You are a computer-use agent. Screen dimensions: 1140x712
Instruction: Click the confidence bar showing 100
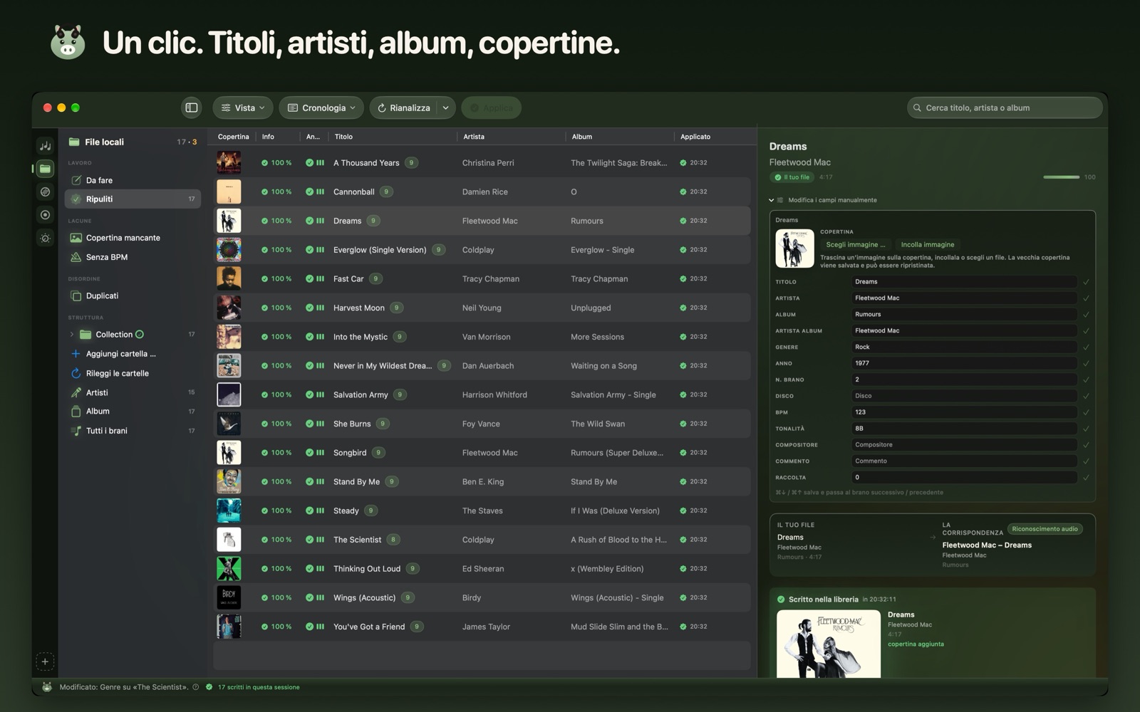1062,177
